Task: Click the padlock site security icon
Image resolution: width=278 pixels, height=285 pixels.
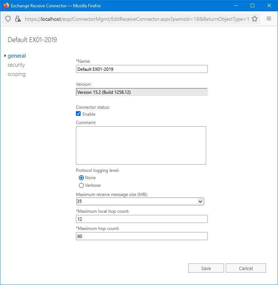Action: click(18, 19)
